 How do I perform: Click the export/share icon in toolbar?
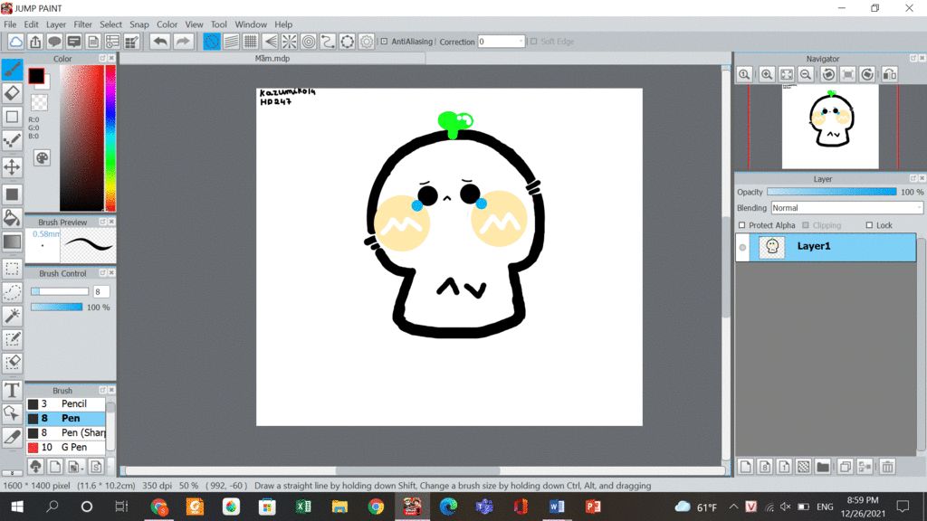tap(35, 42)
